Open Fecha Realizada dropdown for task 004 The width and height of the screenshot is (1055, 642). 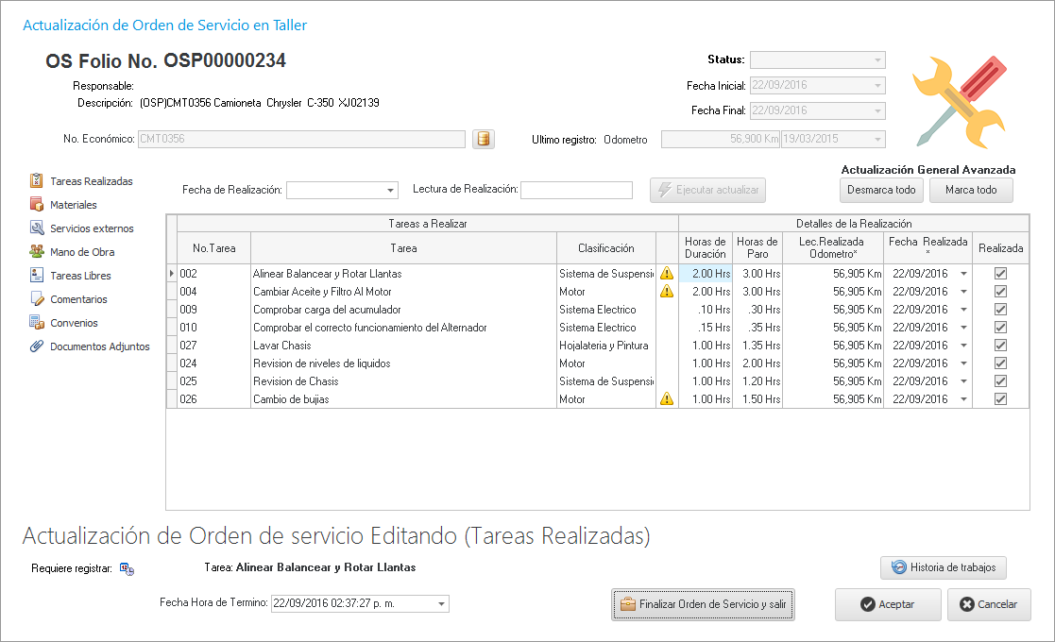click(963, 292)
